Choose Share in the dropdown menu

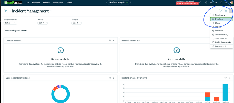point(221,23)
